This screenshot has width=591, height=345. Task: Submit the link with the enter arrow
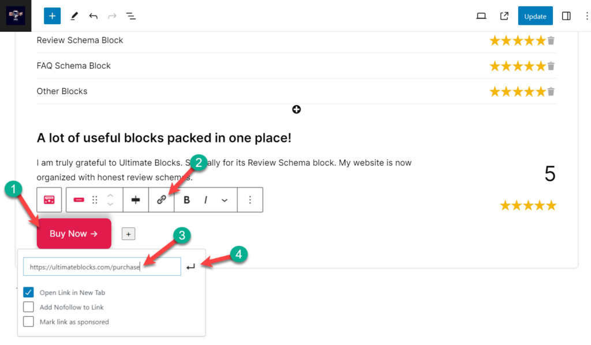click(190, 266)
